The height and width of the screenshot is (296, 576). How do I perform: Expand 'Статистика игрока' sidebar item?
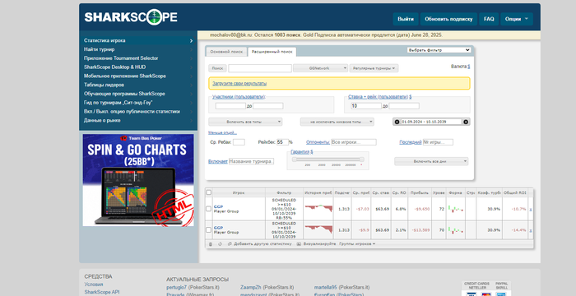[138, 40]
